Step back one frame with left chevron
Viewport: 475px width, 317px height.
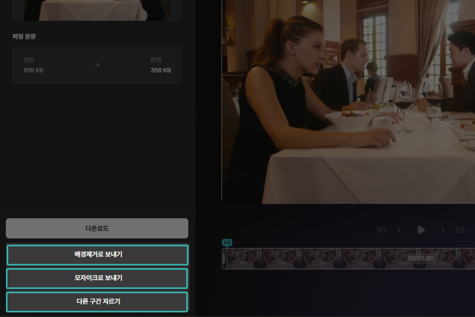(399, 230)
